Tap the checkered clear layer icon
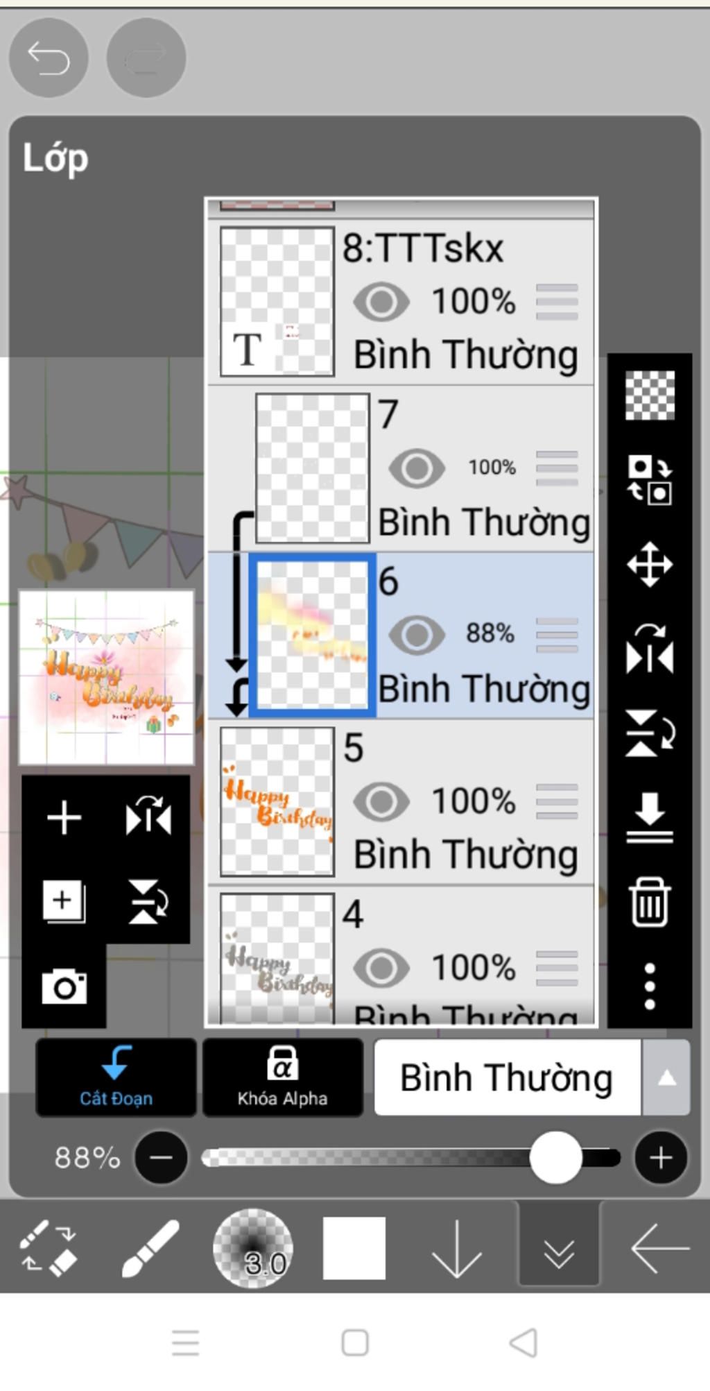This screenshot has width=710, height=1391. tap(650, 395)
